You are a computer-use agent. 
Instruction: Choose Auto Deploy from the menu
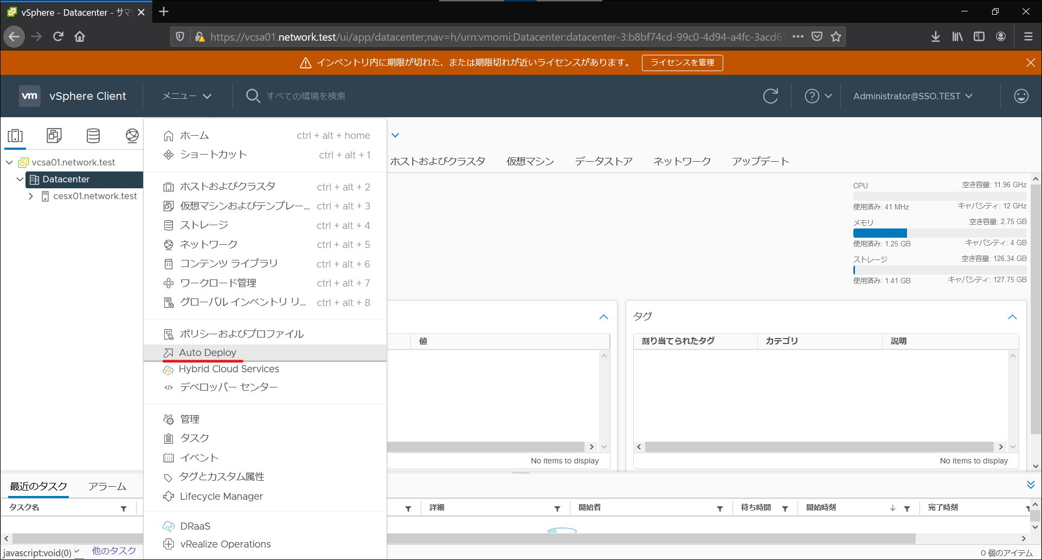coord(266,353)
